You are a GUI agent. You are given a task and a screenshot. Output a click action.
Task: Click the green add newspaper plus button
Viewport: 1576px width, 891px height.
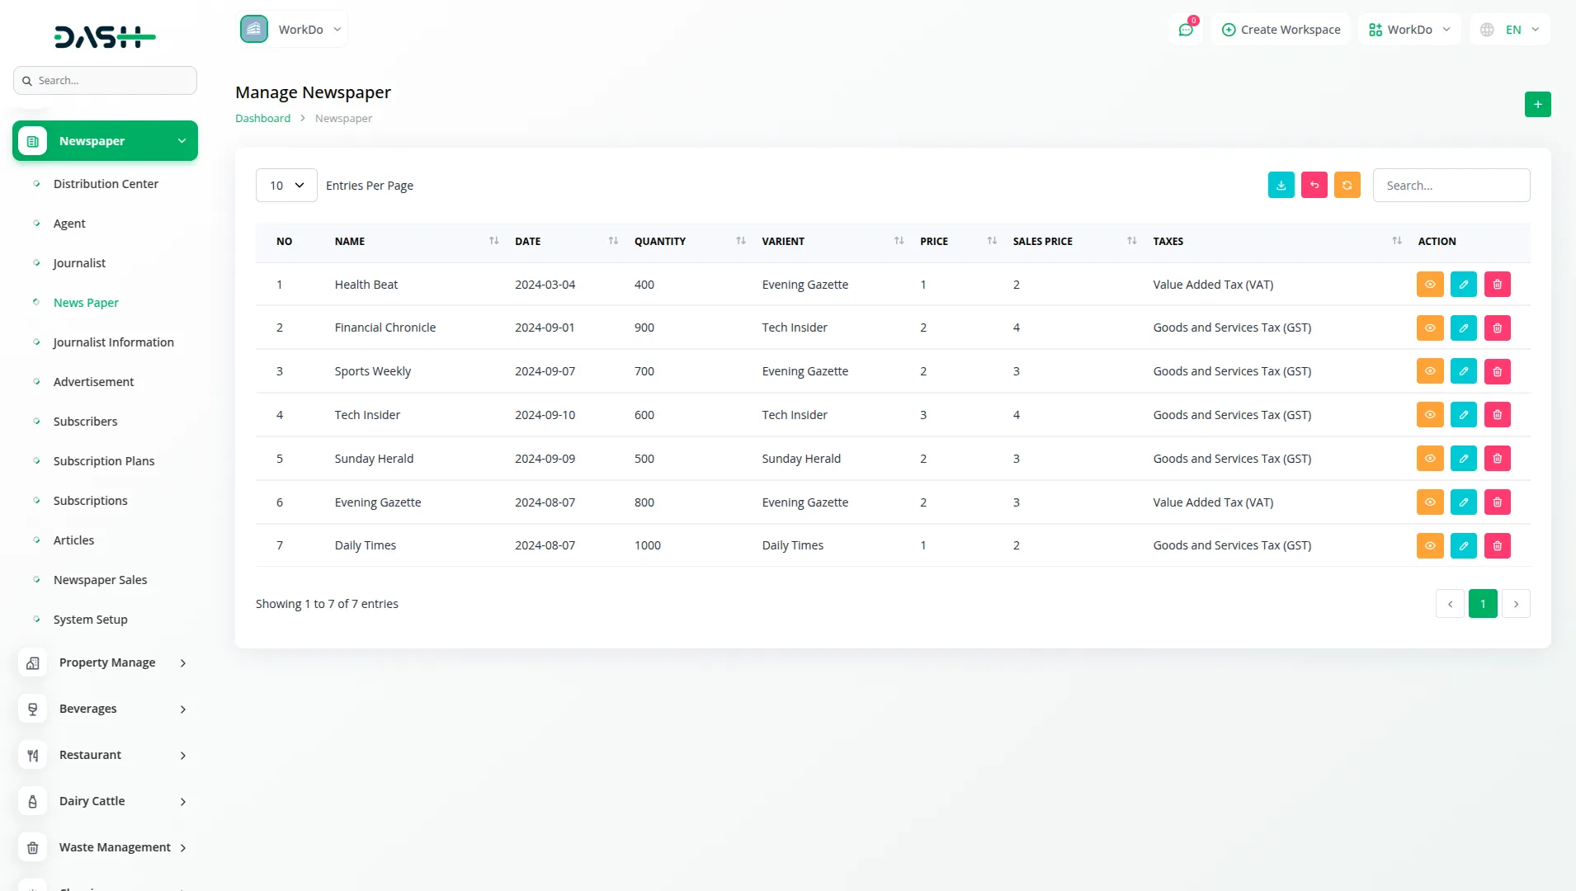pos(1537,105)
